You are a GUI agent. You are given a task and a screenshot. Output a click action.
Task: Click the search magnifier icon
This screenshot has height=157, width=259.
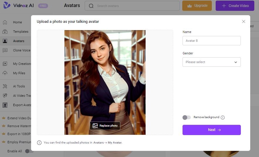click(91, 6)
